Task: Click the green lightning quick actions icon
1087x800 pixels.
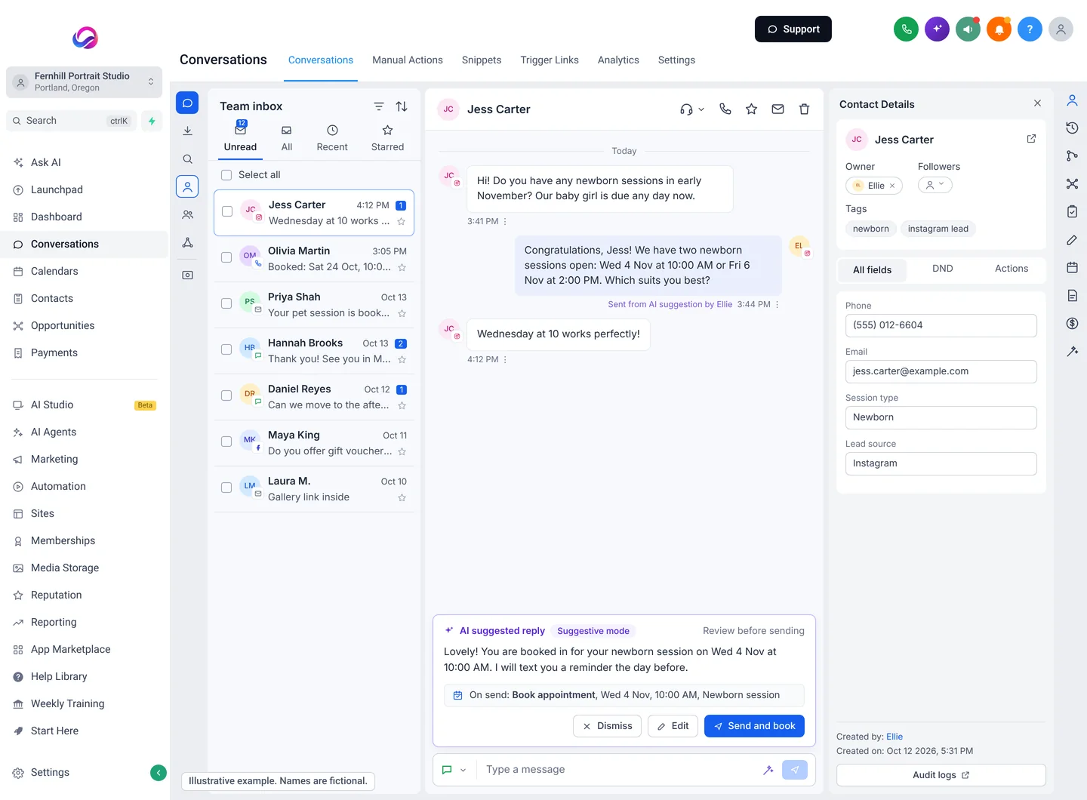Action: tap(152, 121)
